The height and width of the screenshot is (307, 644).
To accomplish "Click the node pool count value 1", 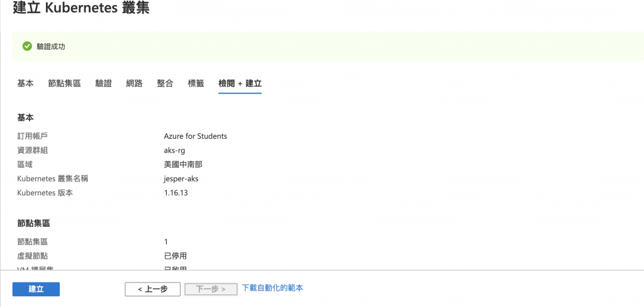I will click(x=166, y=242).
